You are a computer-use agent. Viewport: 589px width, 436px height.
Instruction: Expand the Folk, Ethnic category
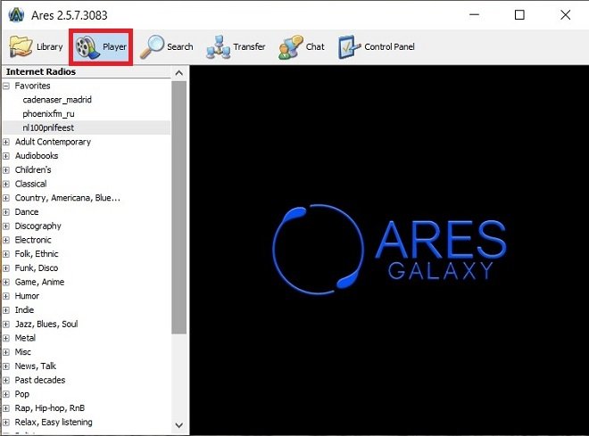click(x=6, y=254)
